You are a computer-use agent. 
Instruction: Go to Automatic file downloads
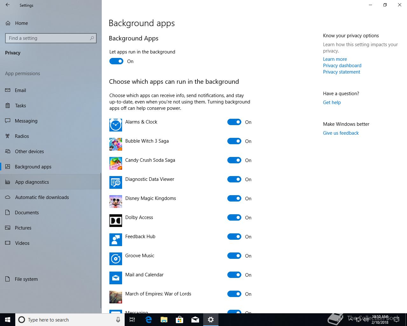[50, 197]
